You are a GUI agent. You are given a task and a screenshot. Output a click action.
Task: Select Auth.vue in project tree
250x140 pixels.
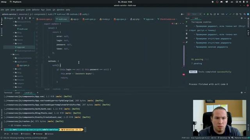22,29
